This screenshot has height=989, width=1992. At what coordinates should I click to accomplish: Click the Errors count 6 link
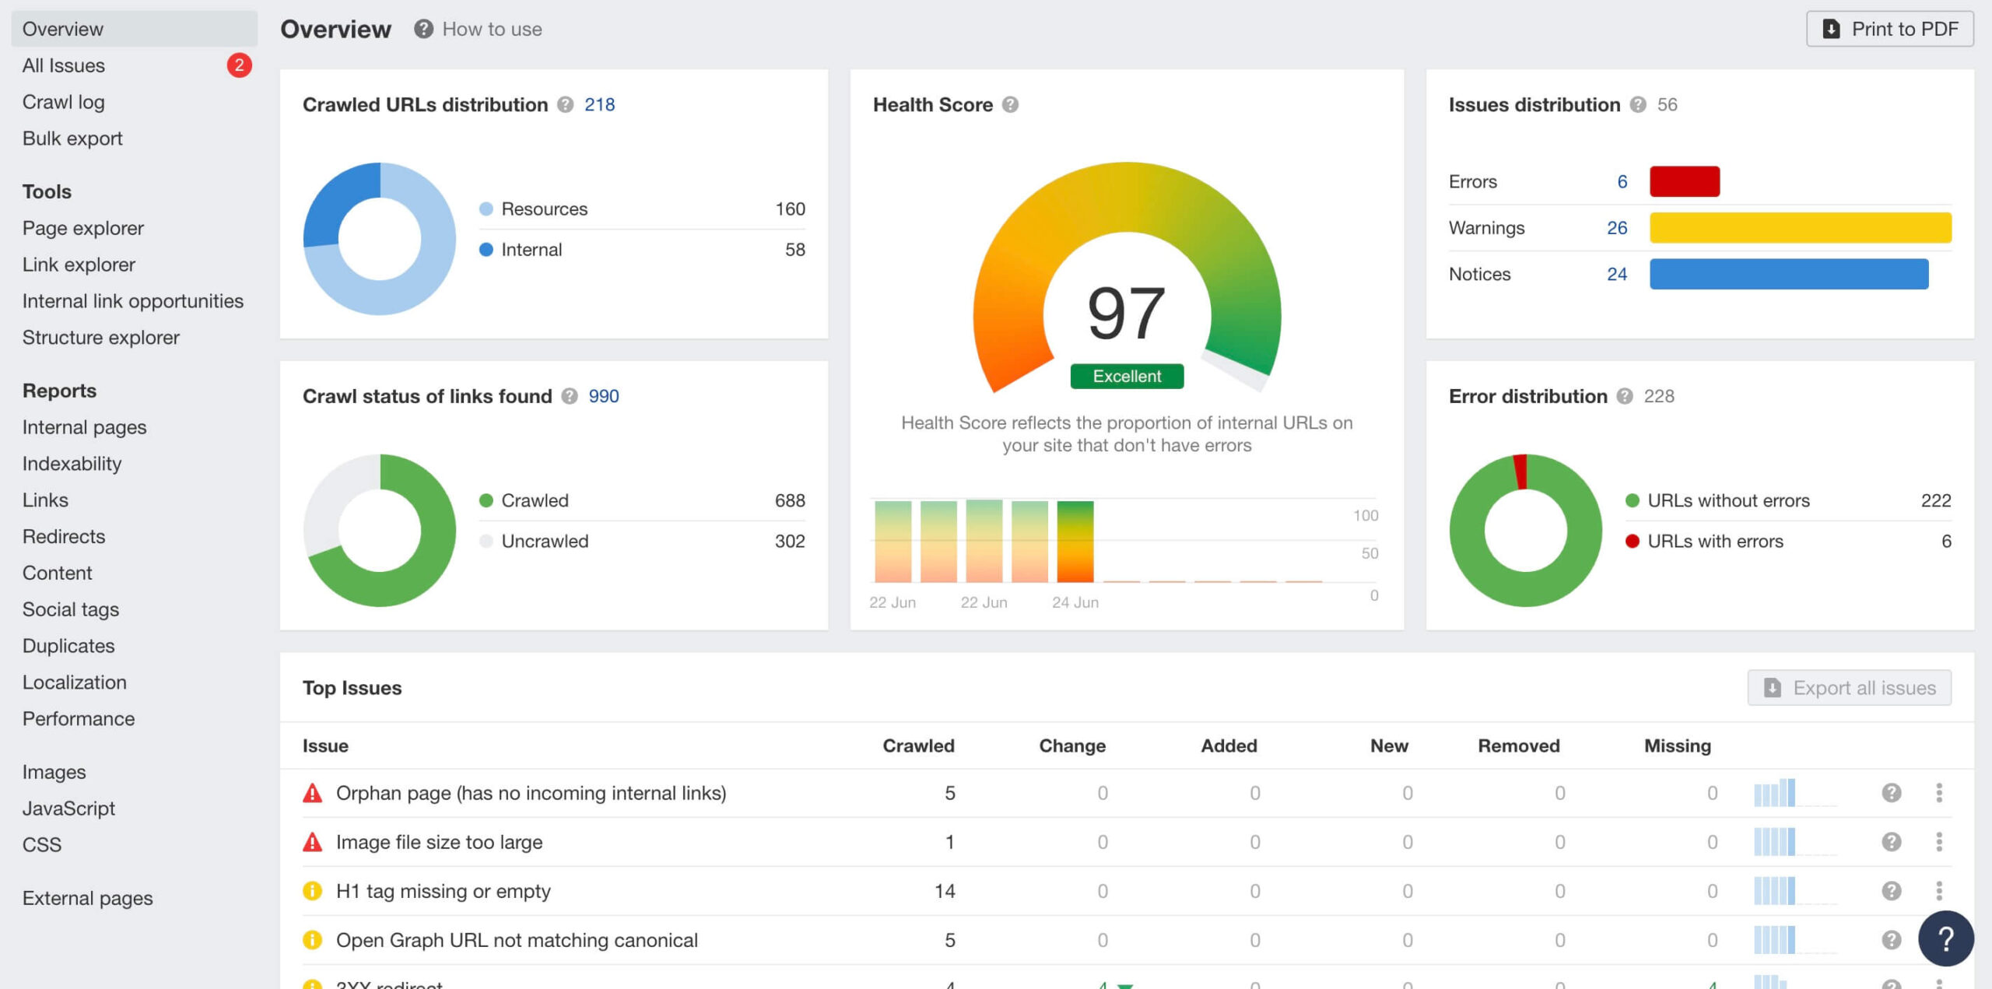click(x=1622, y=181)
